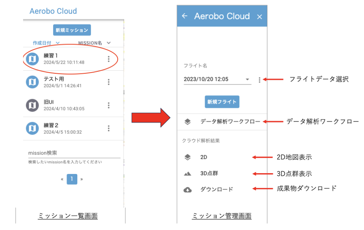Click the クラウド解析結果 section label

point(201,141)
